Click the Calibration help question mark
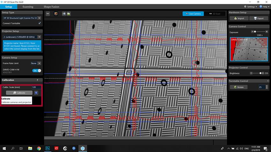 (37, 80)
